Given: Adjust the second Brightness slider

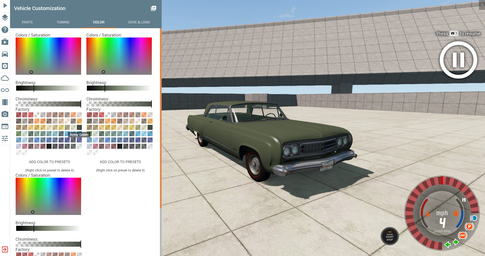Looking at the screenshot, I should 119,88.
